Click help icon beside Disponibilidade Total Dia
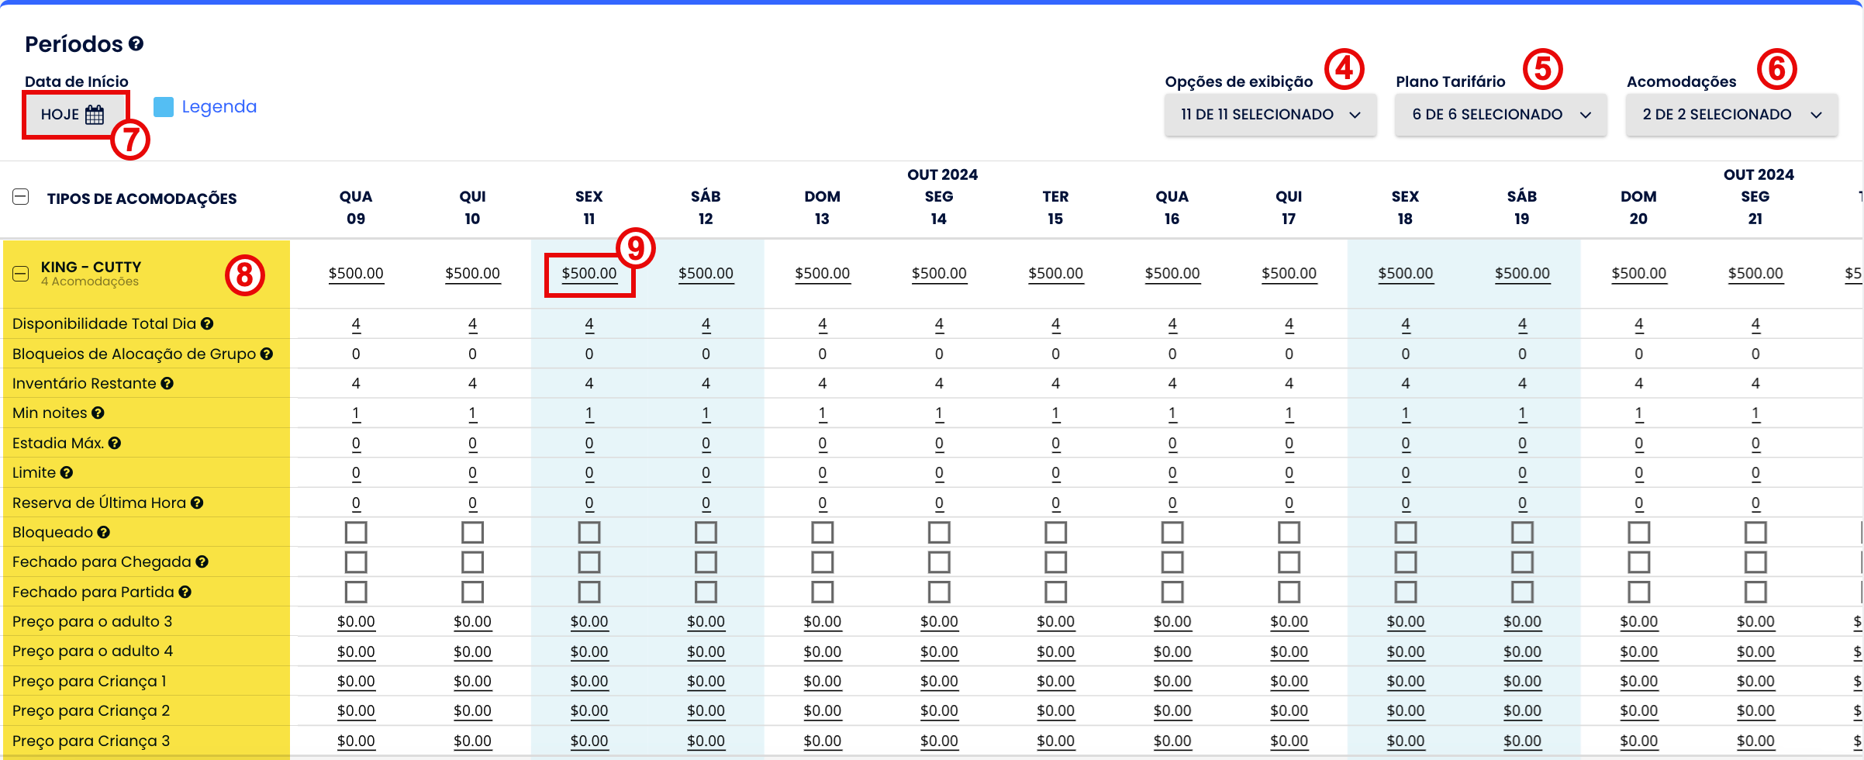This screenshot has width=1864, height=760. 207,324
